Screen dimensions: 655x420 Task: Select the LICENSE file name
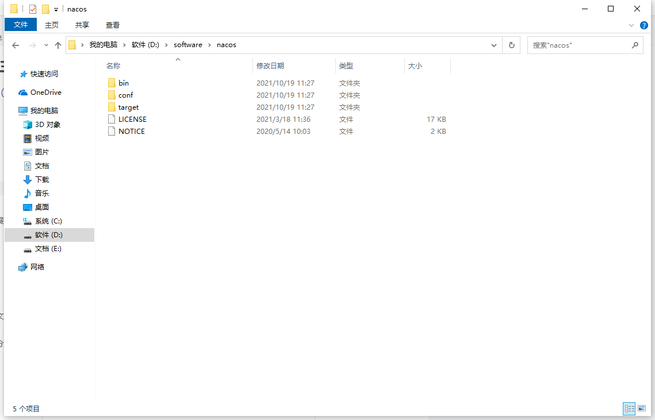(132, 120)
